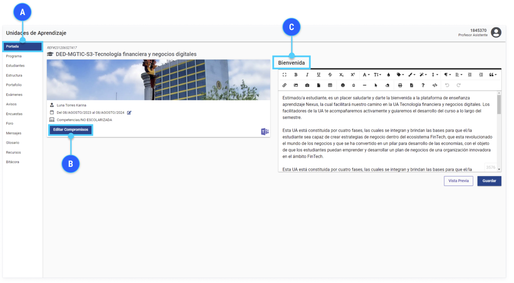Click the insert image icon
514x283 pixels.
(x=296, y=85)
